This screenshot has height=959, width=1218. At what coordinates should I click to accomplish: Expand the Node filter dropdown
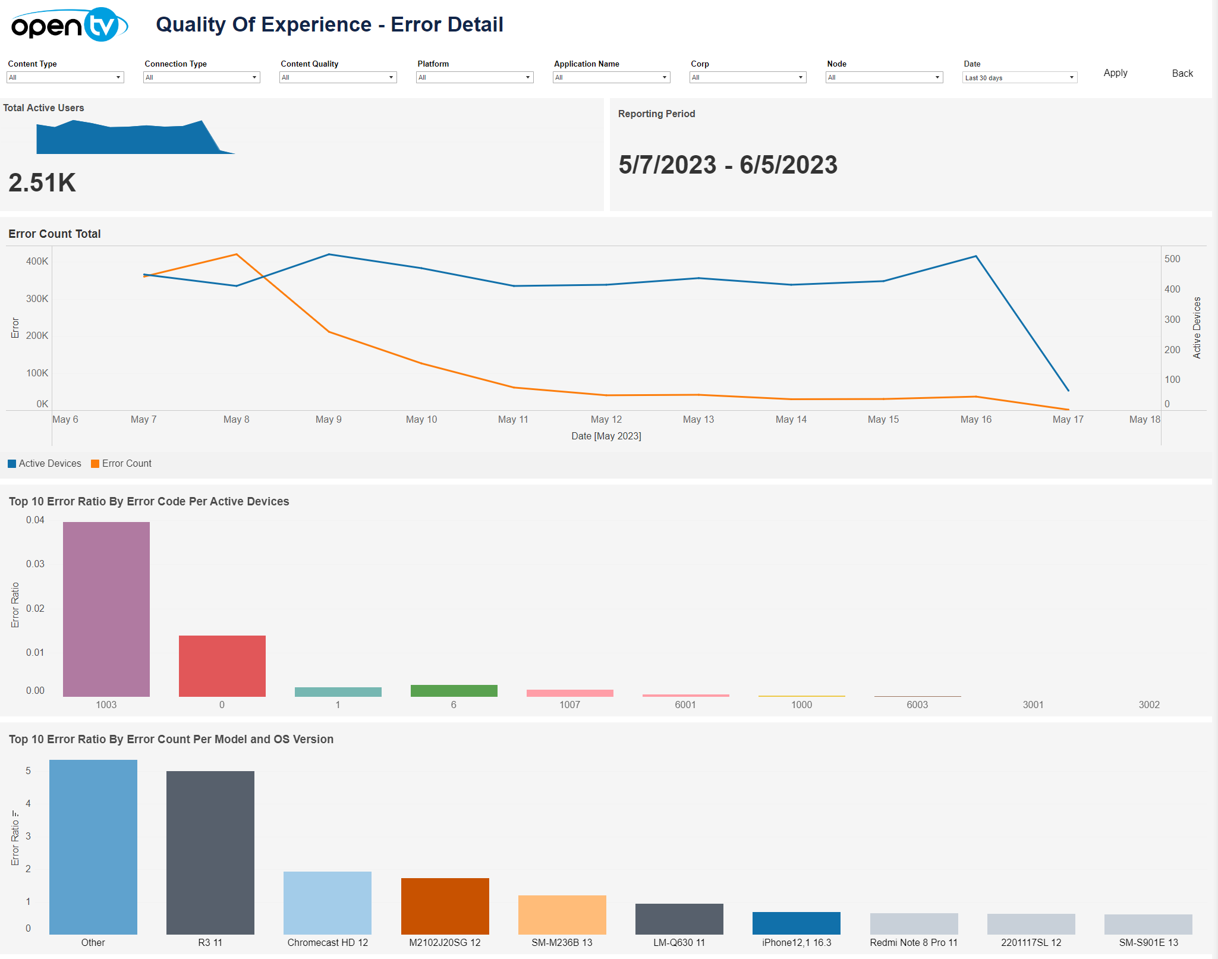pos(884,77)
